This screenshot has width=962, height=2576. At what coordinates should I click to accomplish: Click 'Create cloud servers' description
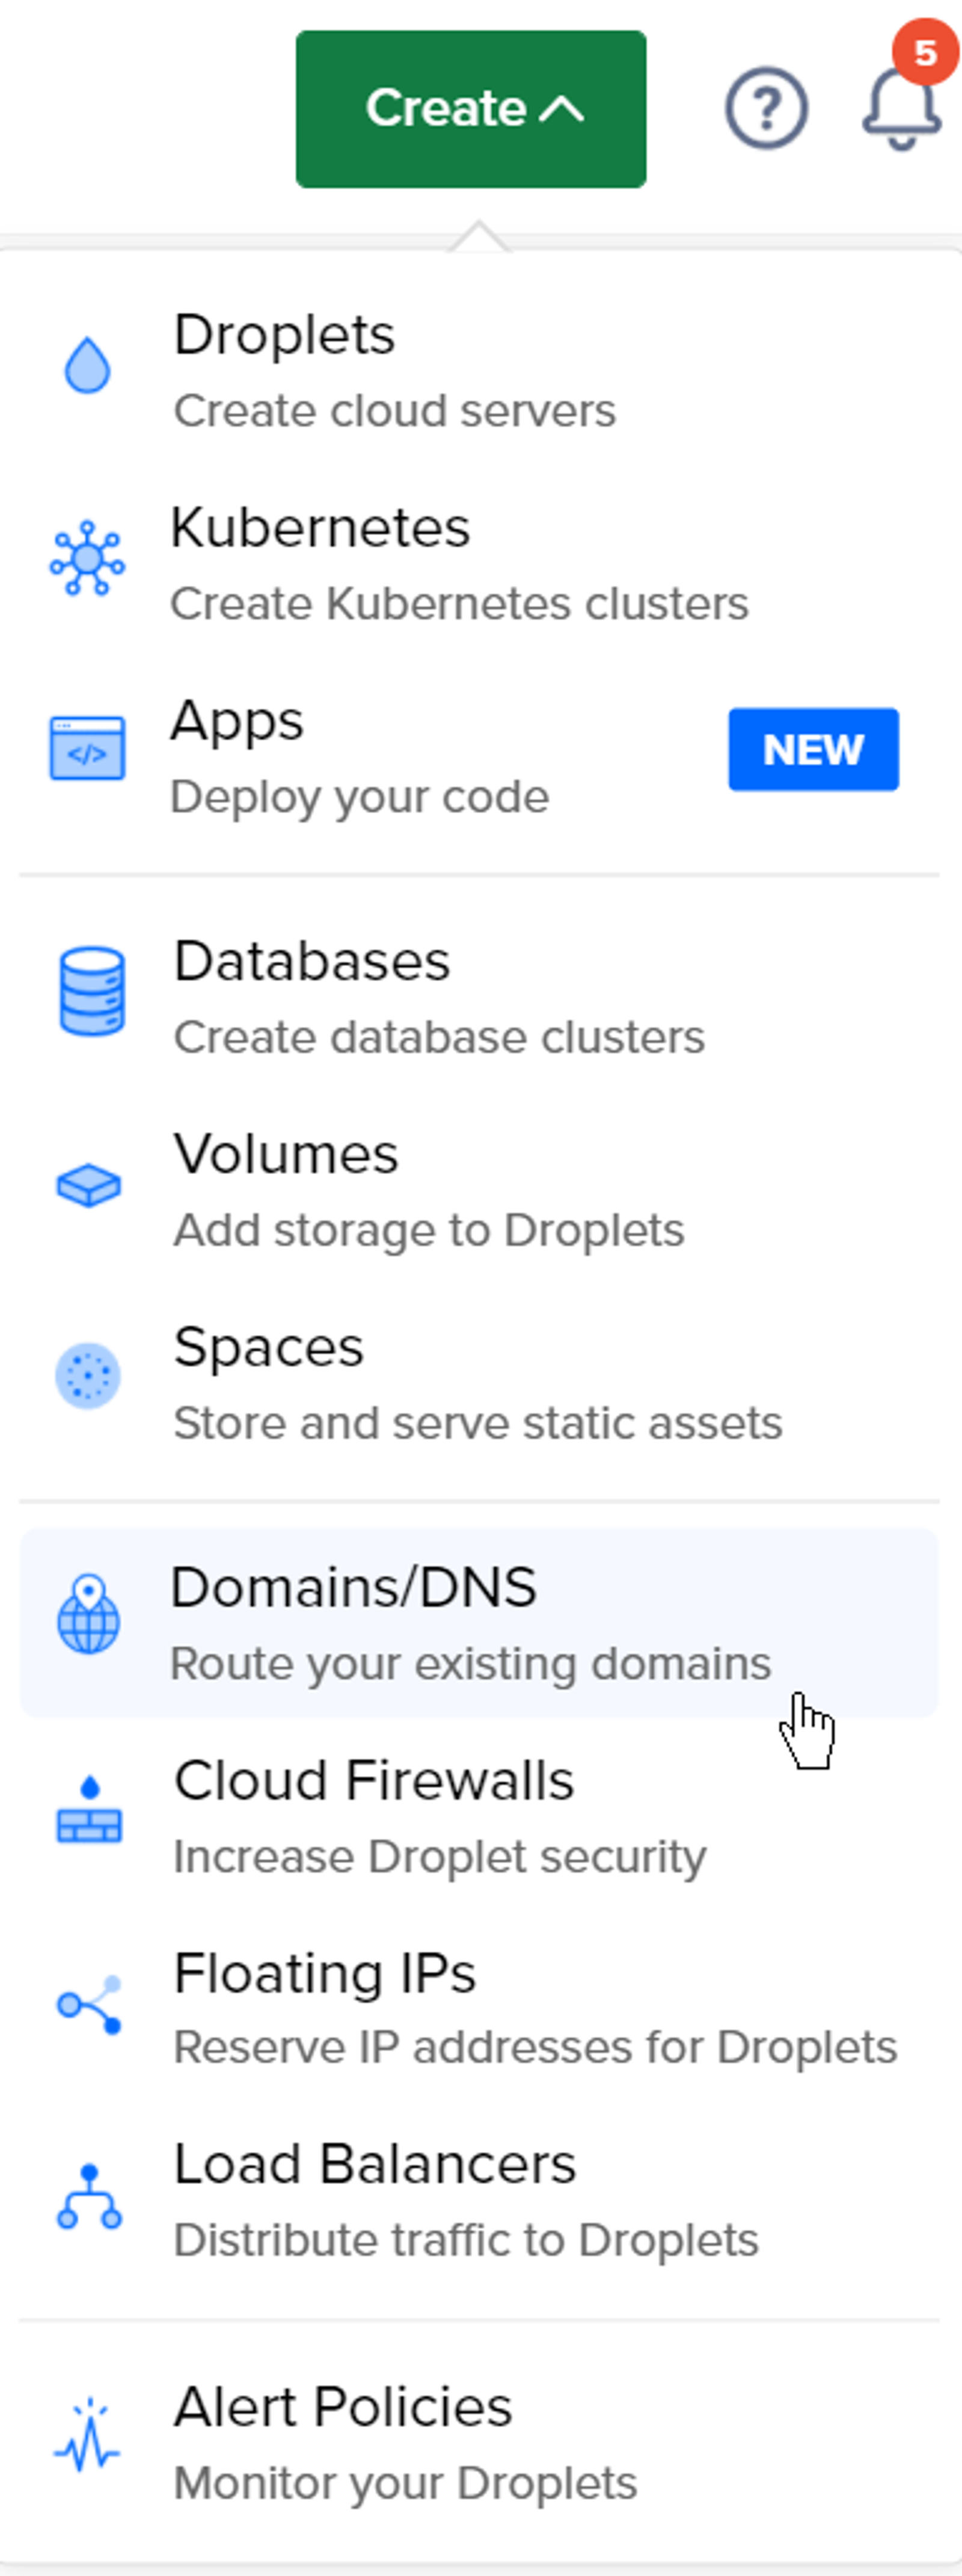395,411
